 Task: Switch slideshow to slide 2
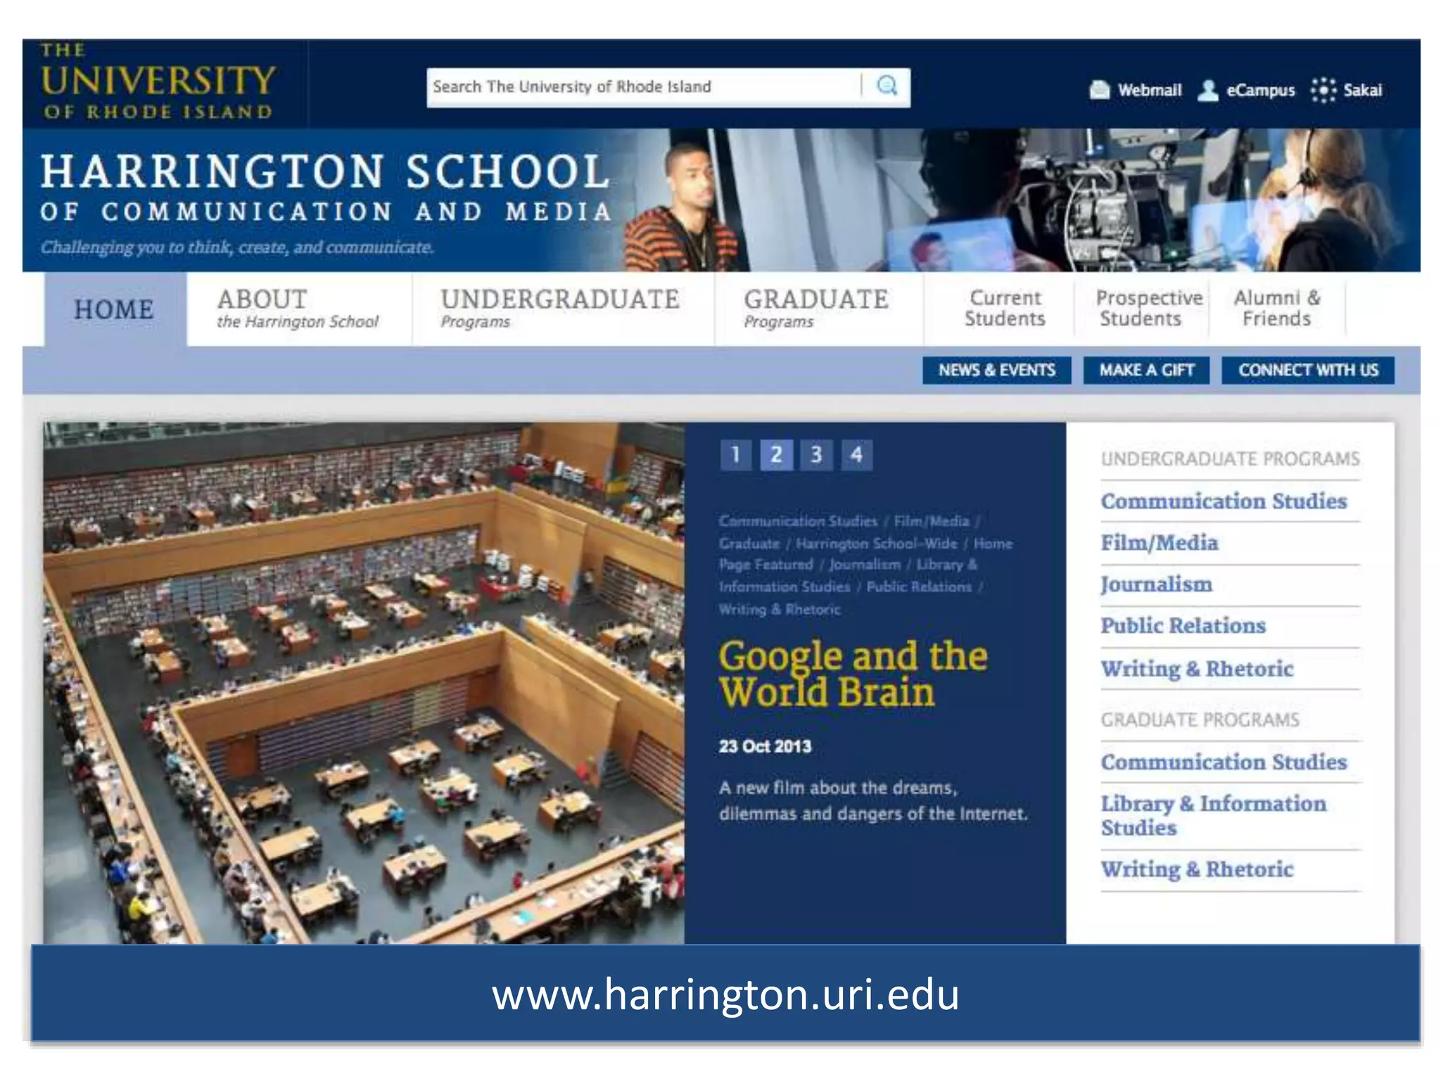[x=776, y=455]
